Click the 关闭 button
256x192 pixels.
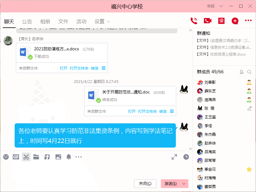(x=145, y=184)
